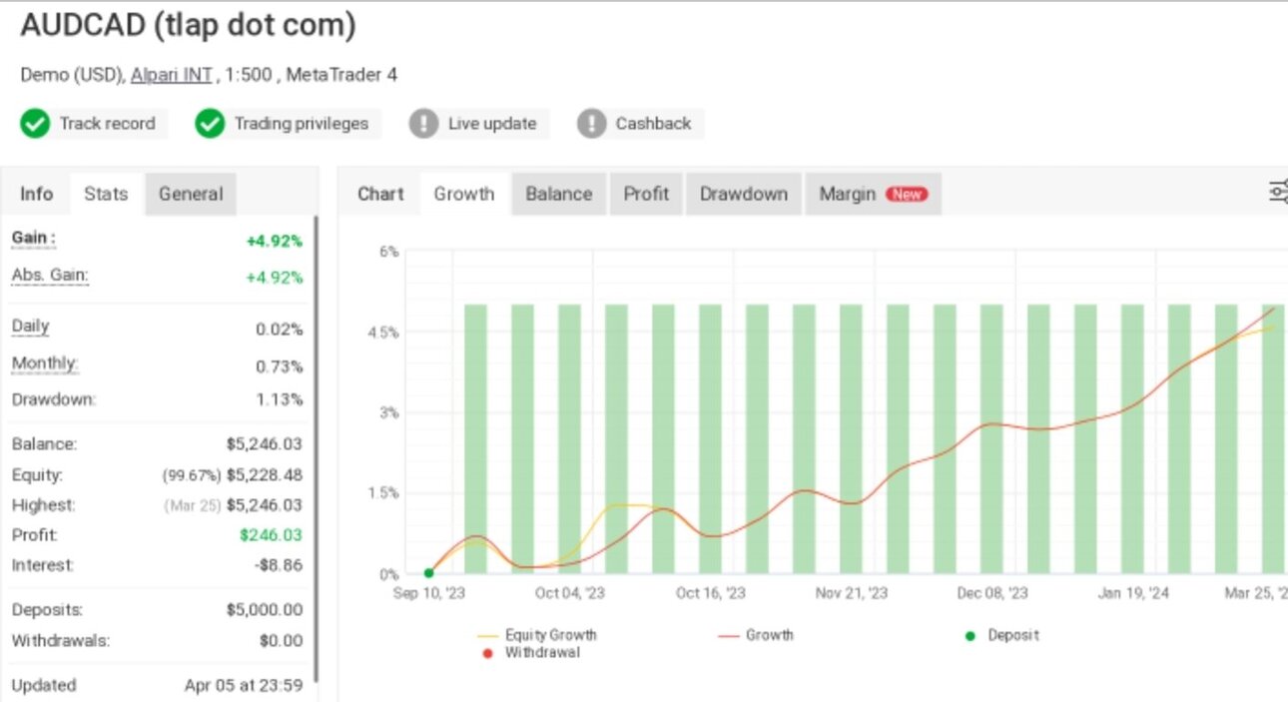This screenshot has height=702, width=1288.
Task: Toggle the Withdrawal legend entry
Action: [531, 653]
